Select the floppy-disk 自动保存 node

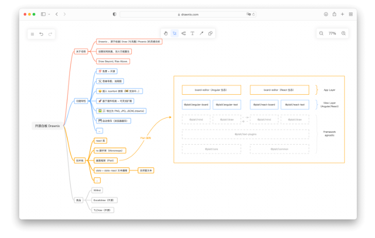point(114,121)
